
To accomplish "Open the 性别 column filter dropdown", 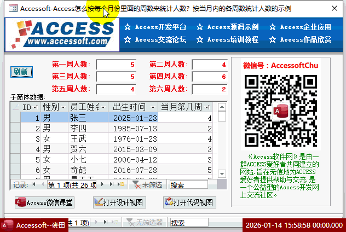I will [63, 107].
